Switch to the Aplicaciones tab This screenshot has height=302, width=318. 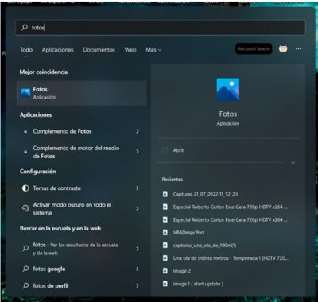tap(58, 50)
